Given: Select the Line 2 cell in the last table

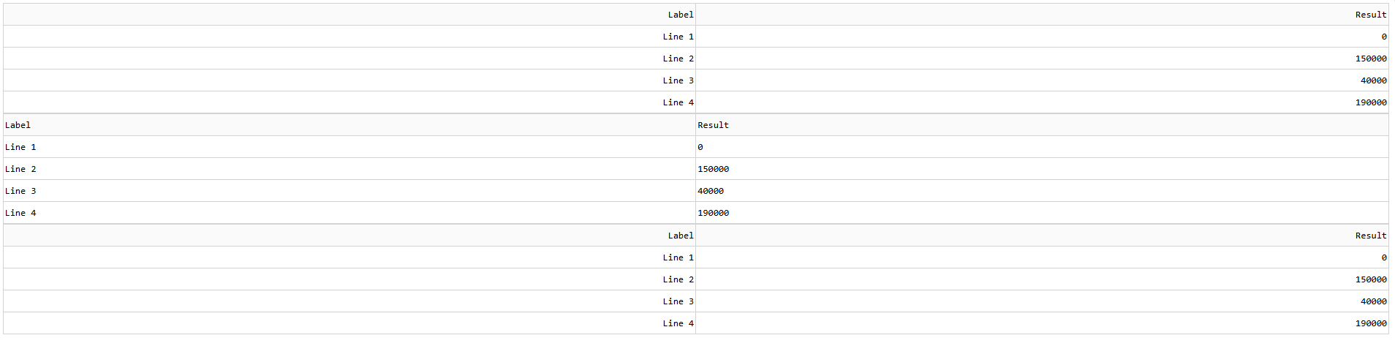Looking at the screenshot, I should pyautogui.click(x=349, y=279).
